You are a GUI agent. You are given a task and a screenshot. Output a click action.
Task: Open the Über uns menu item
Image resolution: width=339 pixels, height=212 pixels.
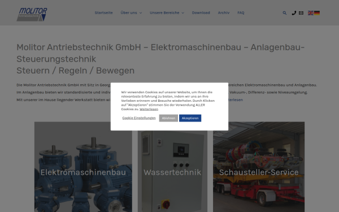(129, 13)
